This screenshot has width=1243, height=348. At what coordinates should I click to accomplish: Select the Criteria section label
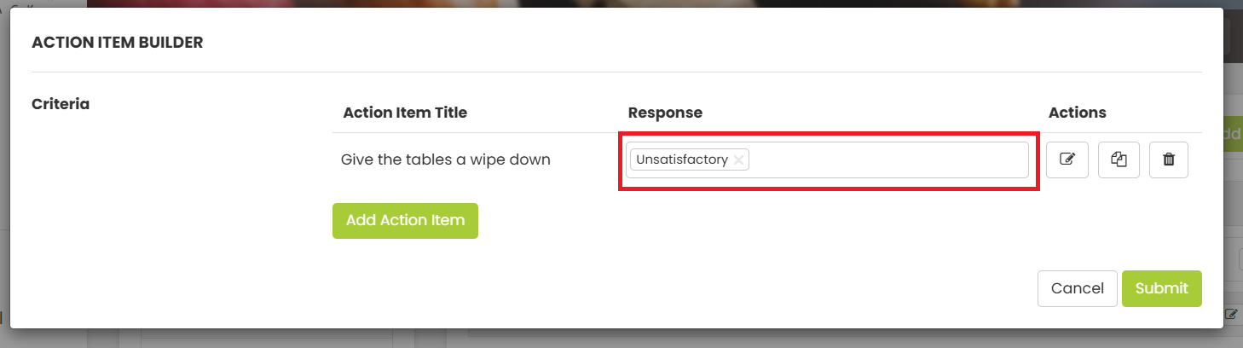click(61, 104)
